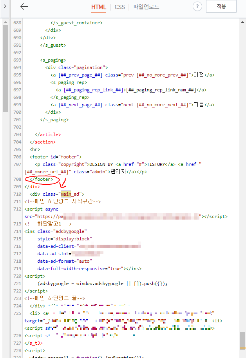
Task: Click the left scrollbar thumb
Action: click(x=6, y=68)
